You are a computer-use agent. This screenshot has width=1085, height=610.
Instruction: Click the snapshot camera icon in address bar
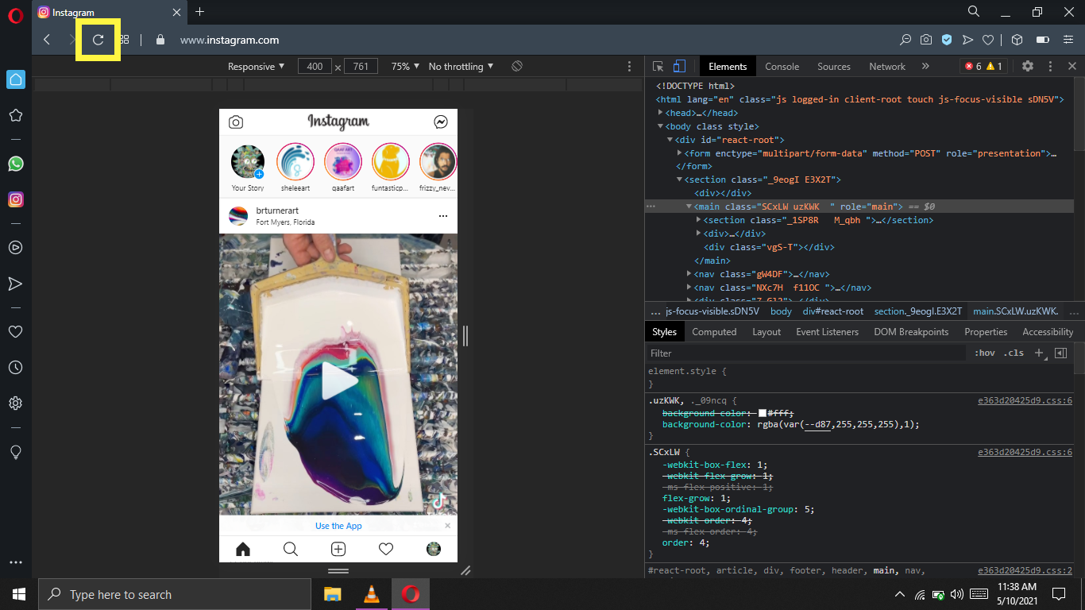[925, 40]
